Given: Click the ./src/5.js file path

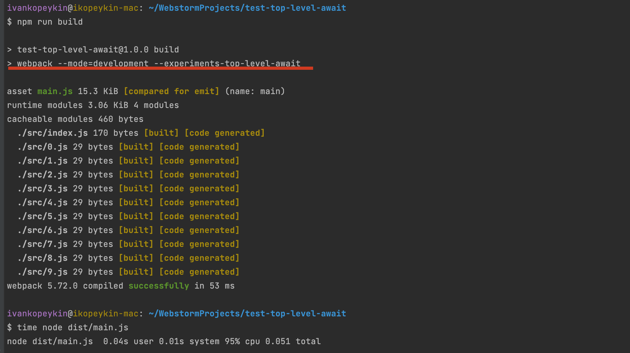Looking at the screenshot, I should tap(42, 216).
